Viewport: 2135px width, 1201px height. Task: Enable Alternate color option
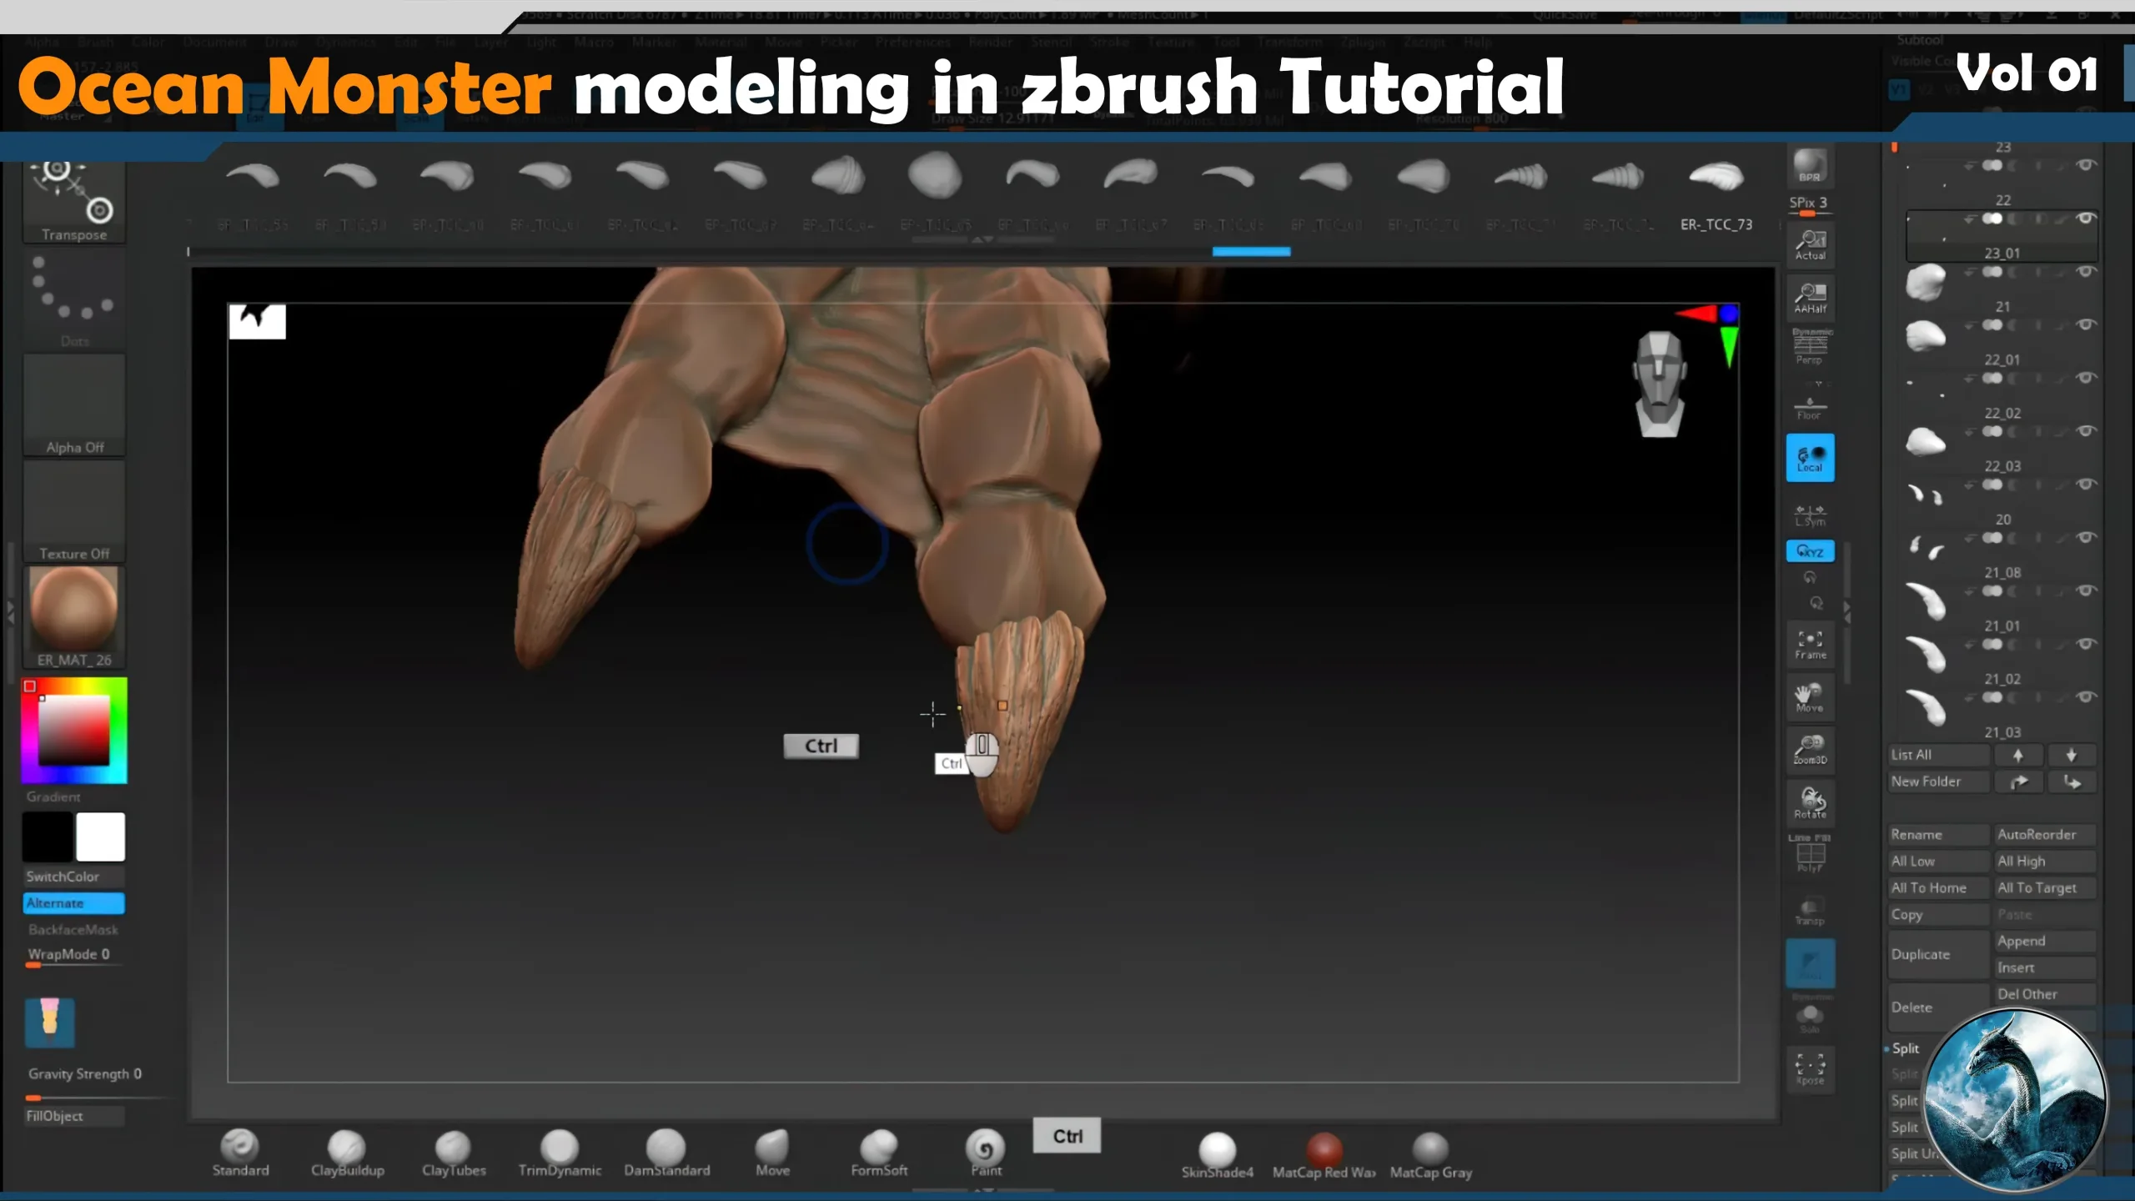click(x=73, y=903)
